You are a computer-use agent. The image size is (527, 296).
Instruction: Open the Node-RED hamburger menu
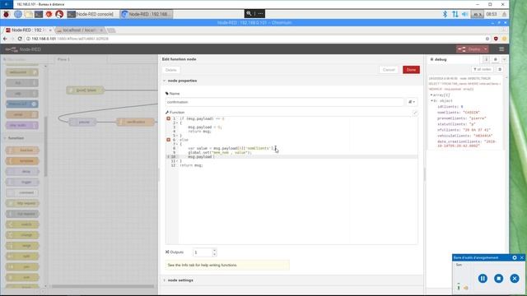tap(501, 49)
